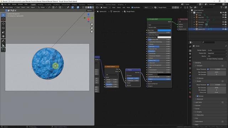
Task: Open the viewport Options dropdown
Action: tap(90, 11)
